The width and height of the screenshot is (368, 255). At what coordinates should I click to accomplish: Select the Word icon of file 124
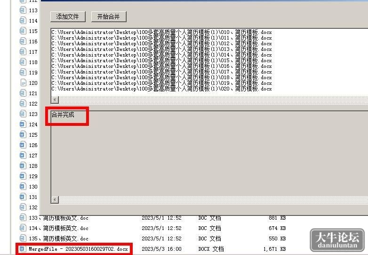click(x=23, y=124)
